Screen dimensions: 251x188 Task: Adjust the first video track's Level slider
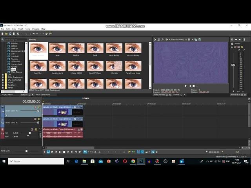tap(38, 110)
